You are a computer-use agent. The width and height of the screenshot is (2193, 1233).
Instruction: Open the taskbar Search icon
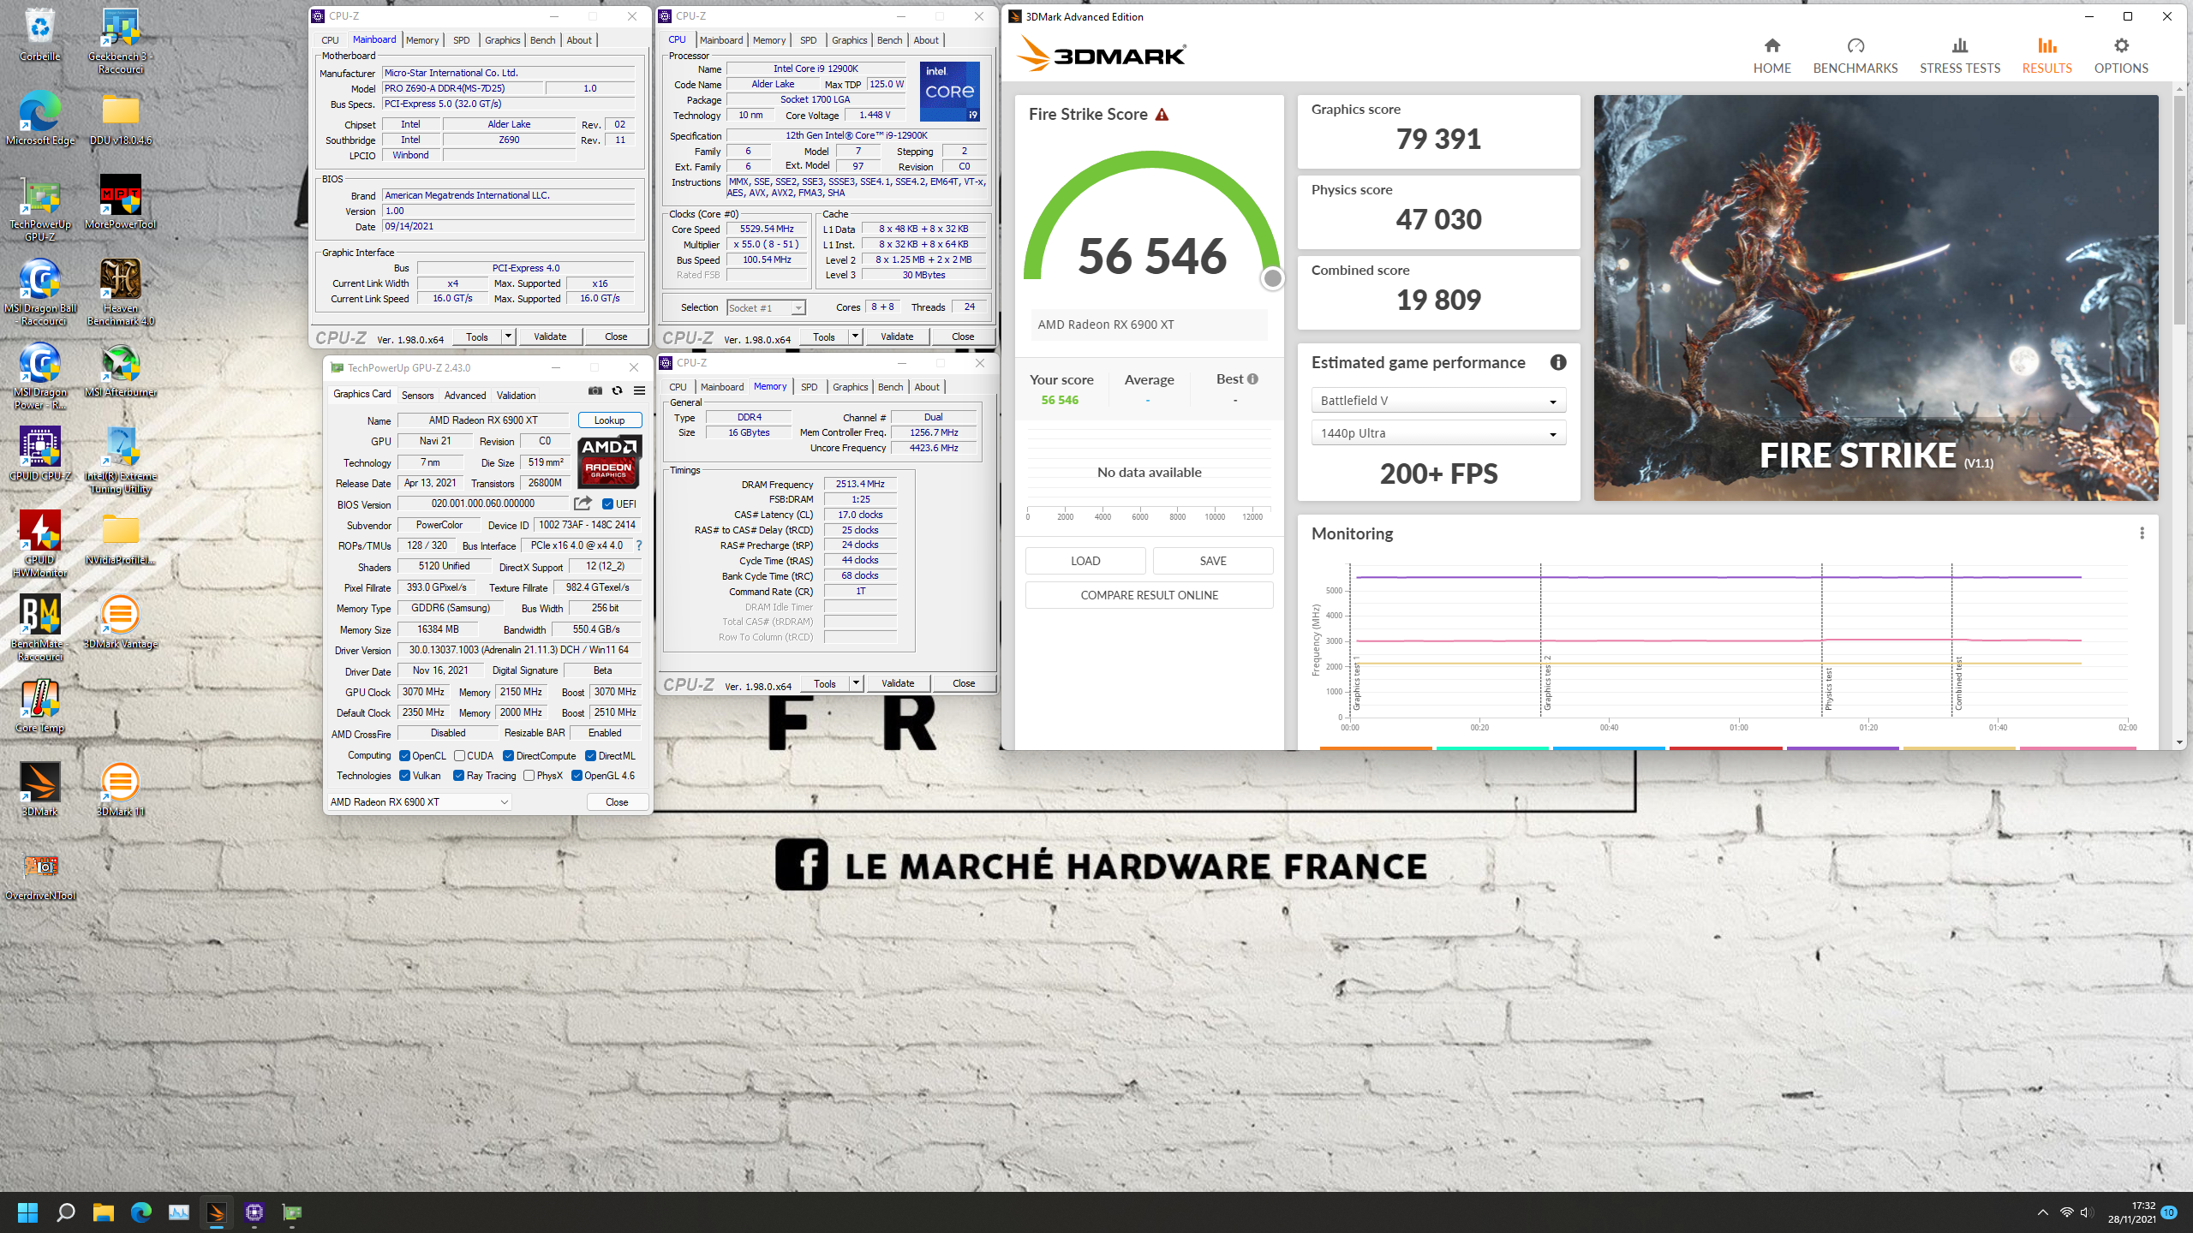[x=65, y=1212]
